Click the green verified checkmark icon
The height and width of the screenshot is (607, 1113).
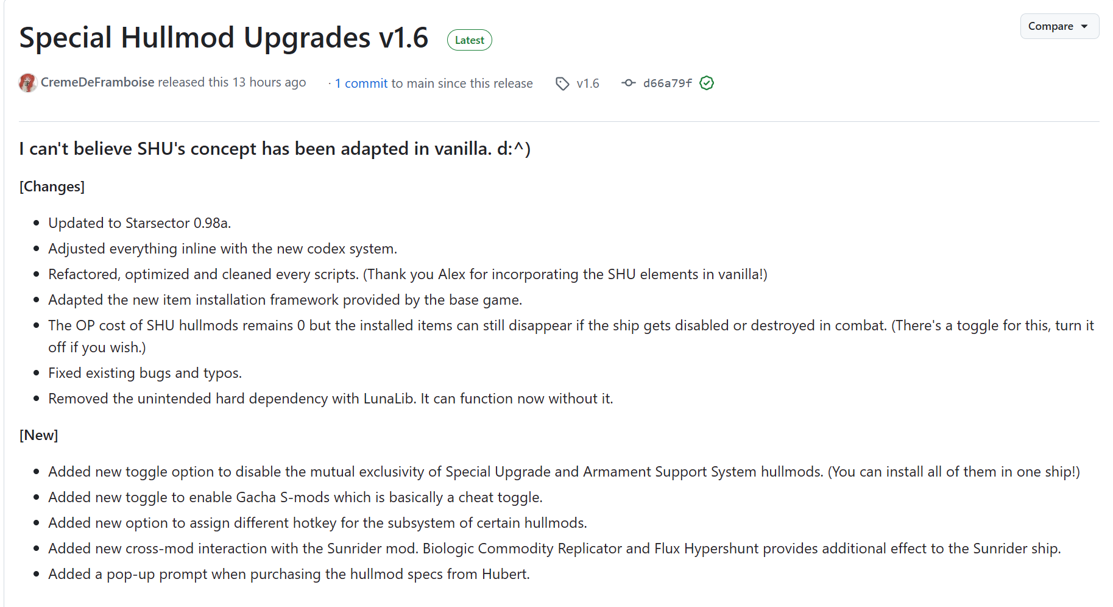(707, 83)
